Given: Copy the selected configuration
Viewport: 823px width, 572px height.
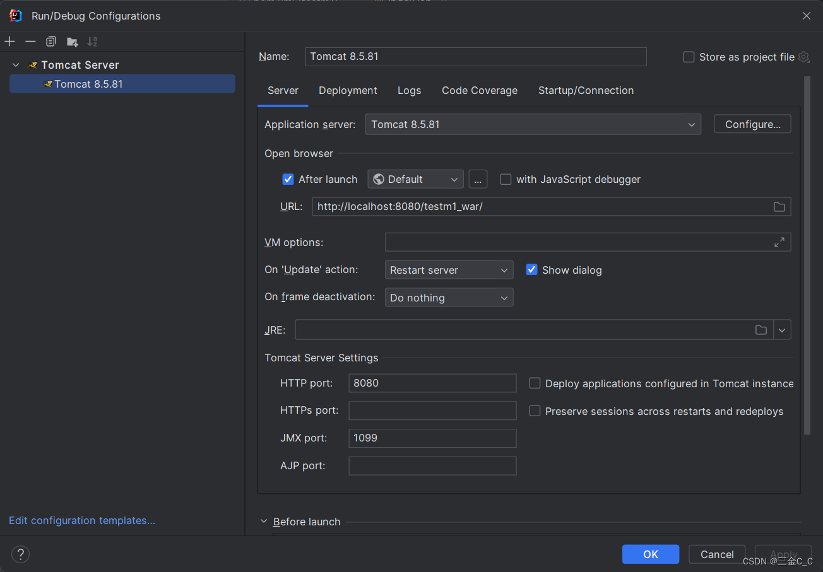Looking at the screenshot, I should click(51, 42).
